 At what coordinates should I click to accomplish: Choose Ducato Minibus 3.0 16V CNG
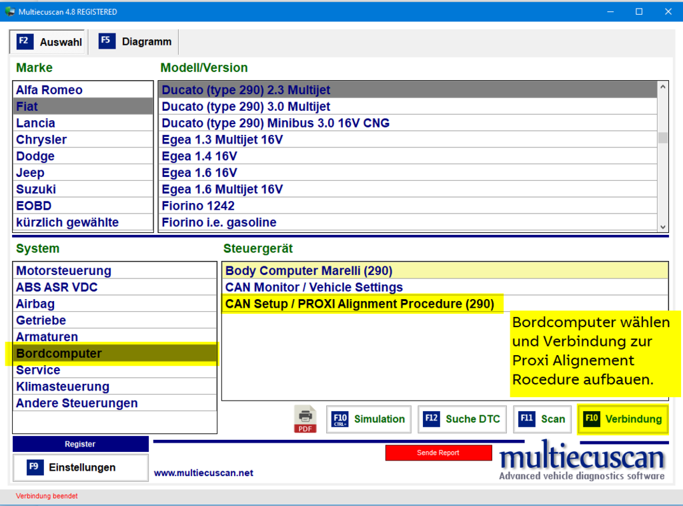coord(408,123)
